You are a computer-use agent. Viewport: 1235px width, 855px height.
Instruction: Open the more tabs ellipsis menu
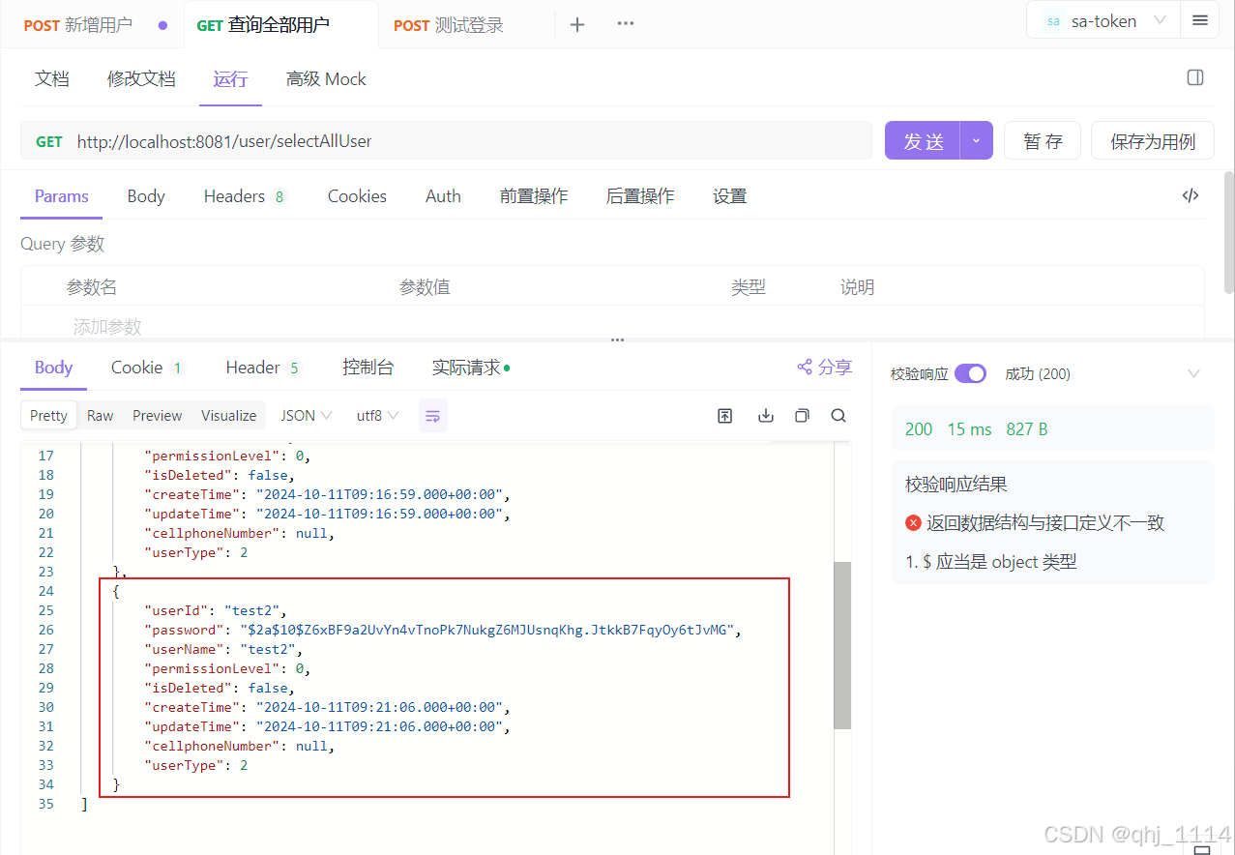click(x=626, y=23)
